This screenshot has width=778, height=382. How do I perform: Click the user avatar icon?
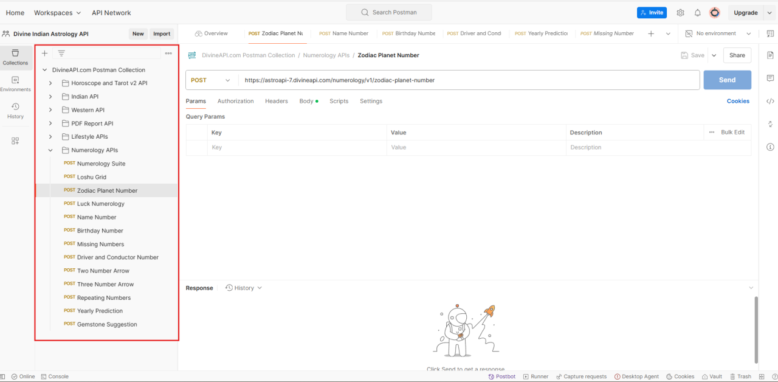715,13
